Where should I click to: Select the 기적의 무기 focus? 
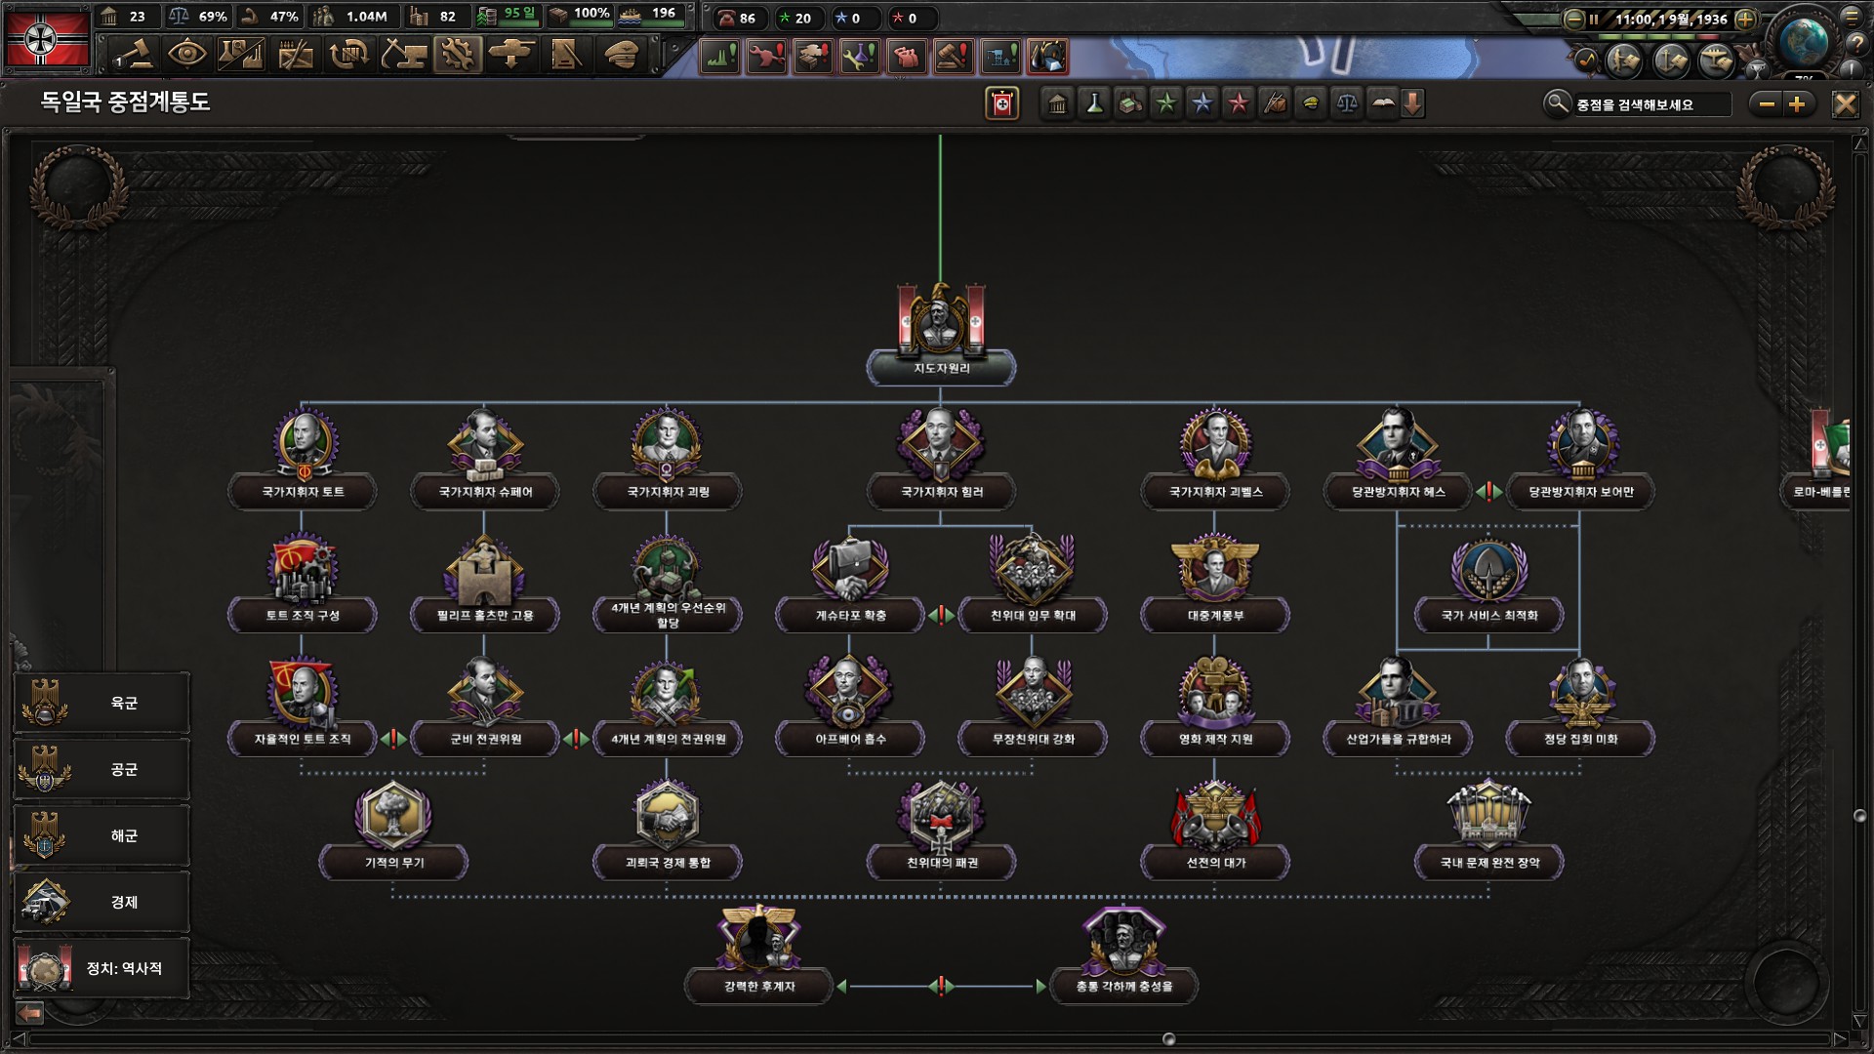393,863
